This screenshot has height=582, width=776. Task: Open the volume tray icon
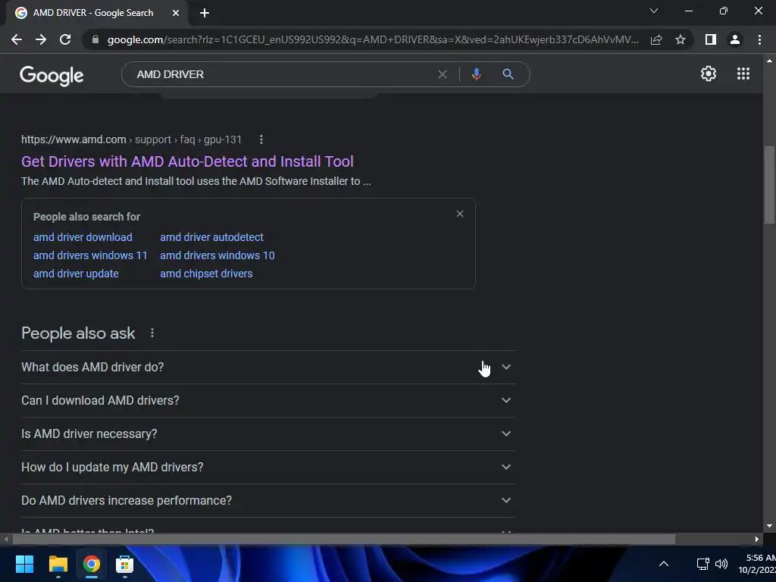[721, 564]
